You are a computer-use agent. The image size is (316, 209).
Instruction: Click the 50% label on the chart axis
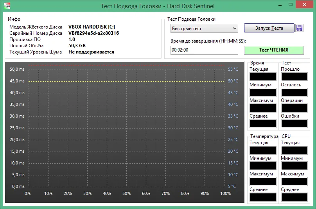[126, 193]
